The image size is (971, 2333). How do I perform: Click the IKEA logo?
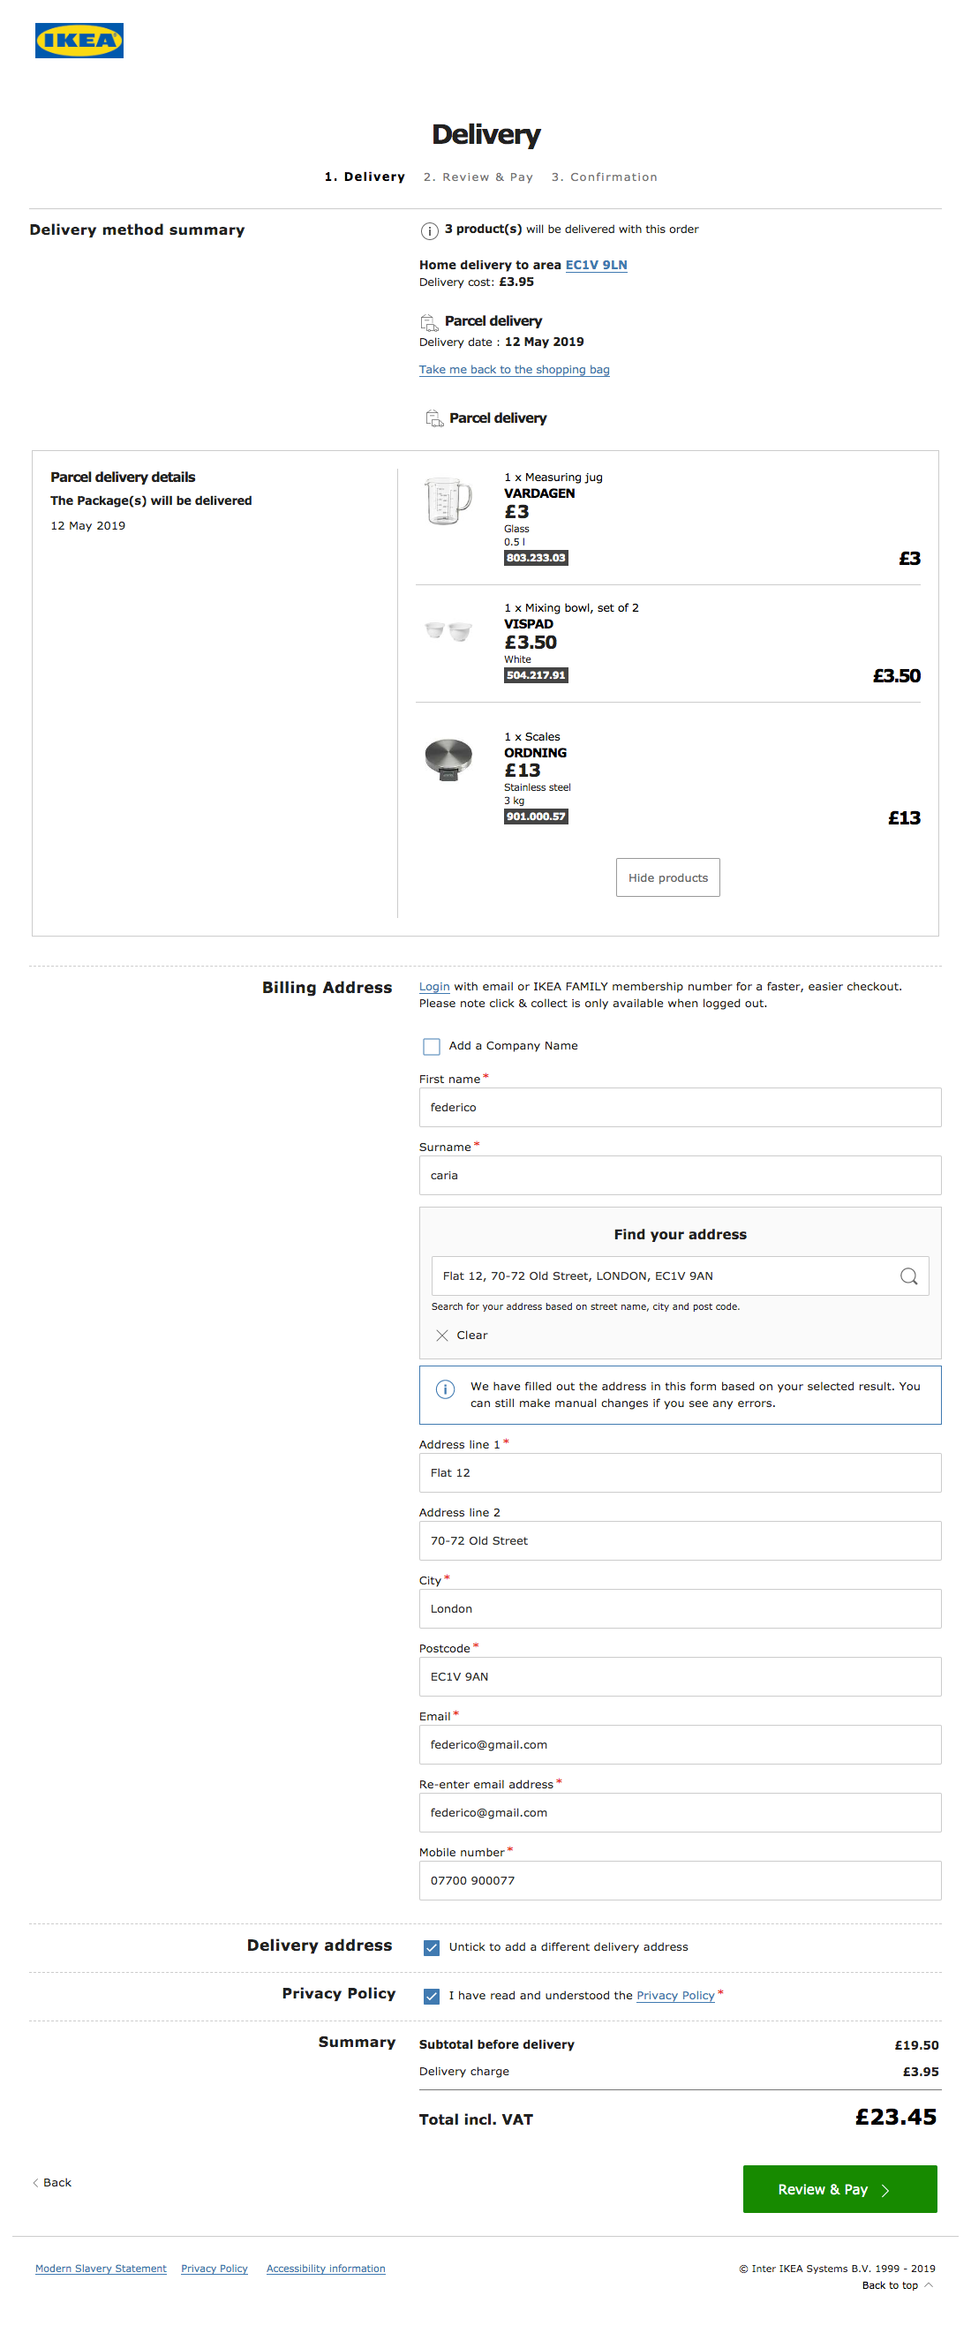click(79, 39)
